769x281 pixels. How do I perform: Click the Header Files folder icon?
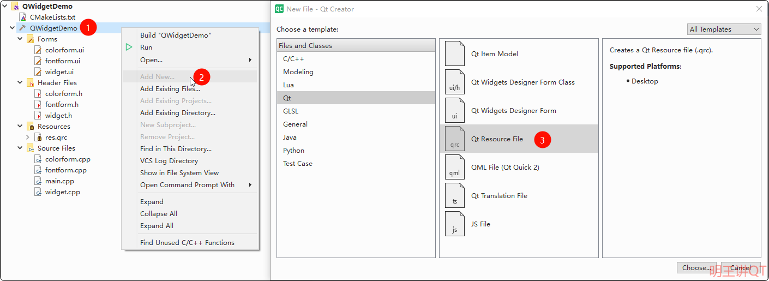[31, 83]
